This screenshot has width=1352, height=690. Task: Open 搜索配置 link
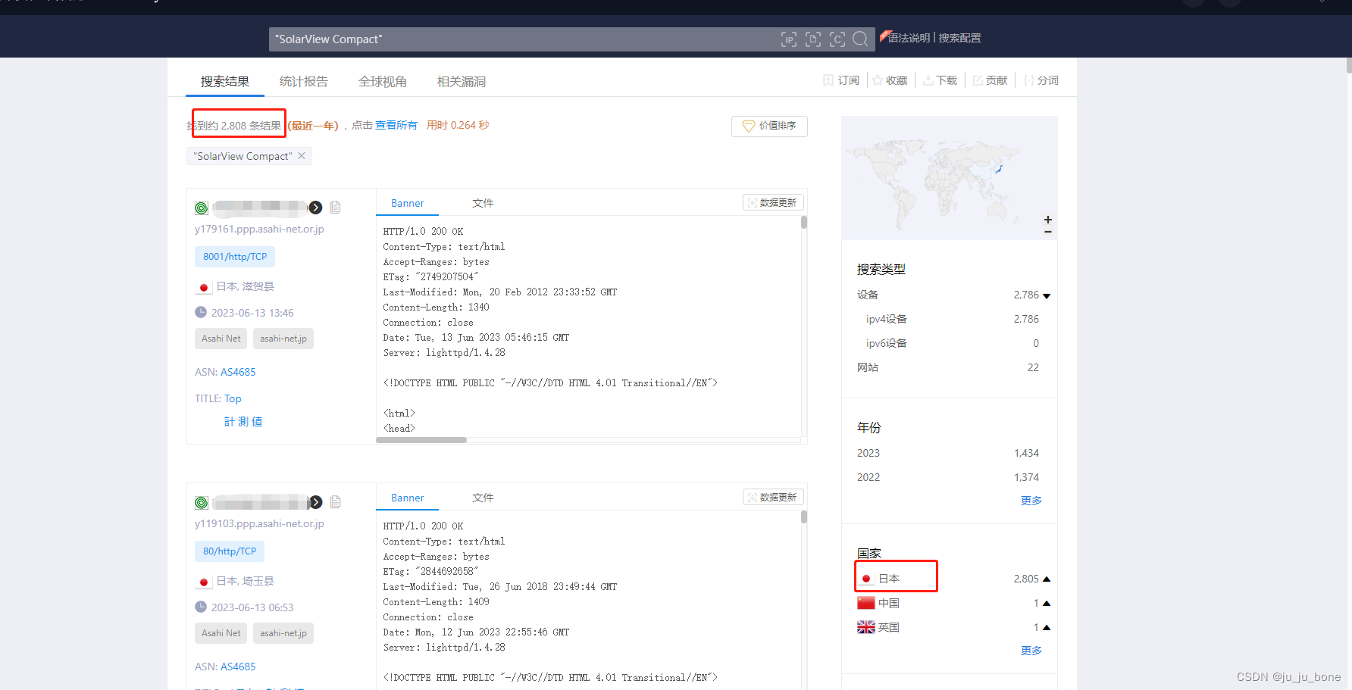coord(959,38)
